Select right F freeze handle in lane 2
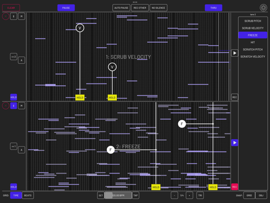 pyautogui.click(x=182, y=124)
